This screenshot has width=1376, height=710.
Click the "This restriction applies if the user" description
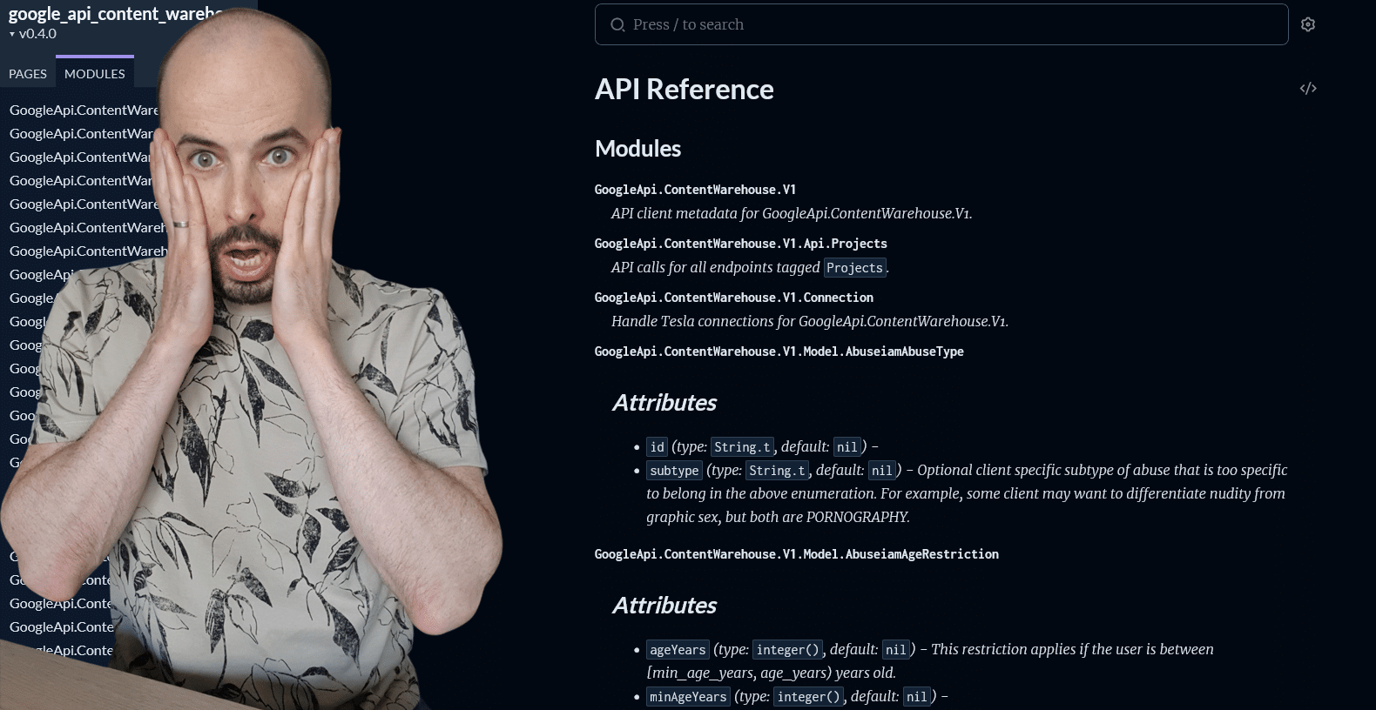click(x=930, y=661)
